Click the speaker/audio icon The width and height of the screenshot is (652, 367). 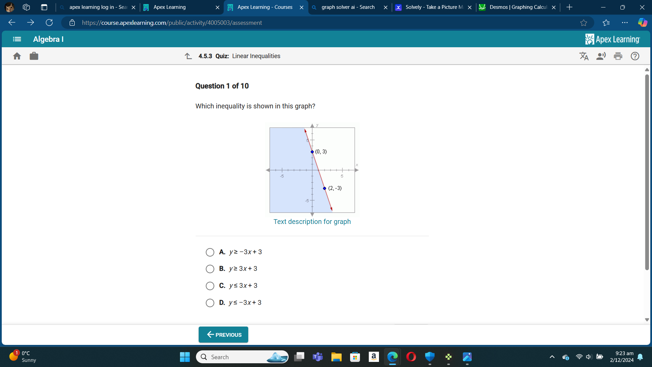point(601,56)
